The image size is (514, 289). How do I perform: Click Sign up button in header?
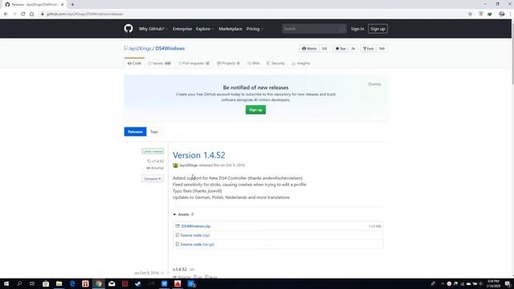[x=377, y=29]
